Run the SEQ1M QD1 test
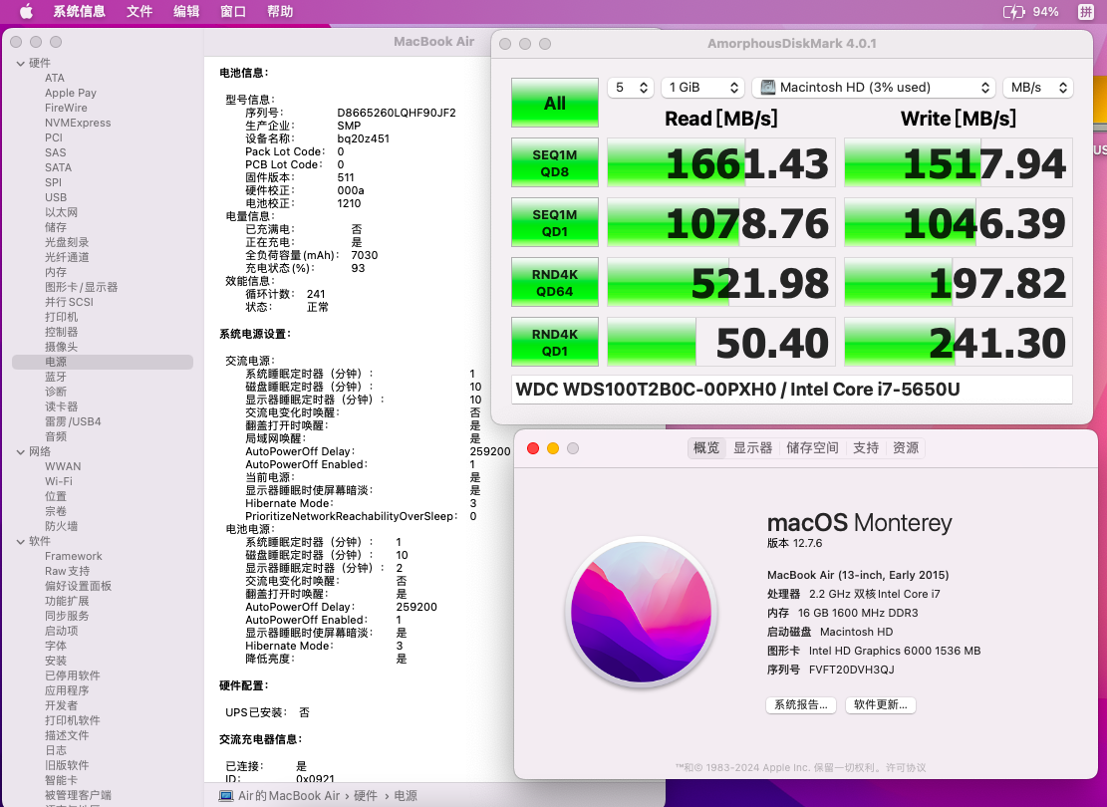 point(555,222)
